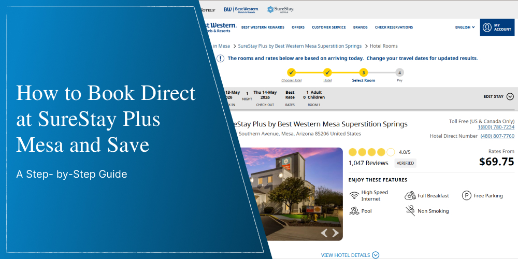Click the Full Breakfast icon
Screen dimensions: 518x259
click(410, 196)
